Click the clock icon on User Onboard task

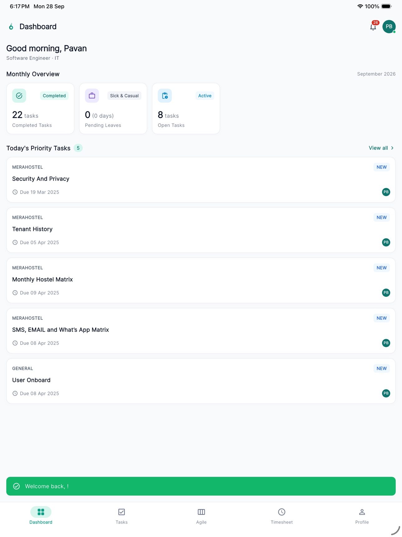[15, 393]
